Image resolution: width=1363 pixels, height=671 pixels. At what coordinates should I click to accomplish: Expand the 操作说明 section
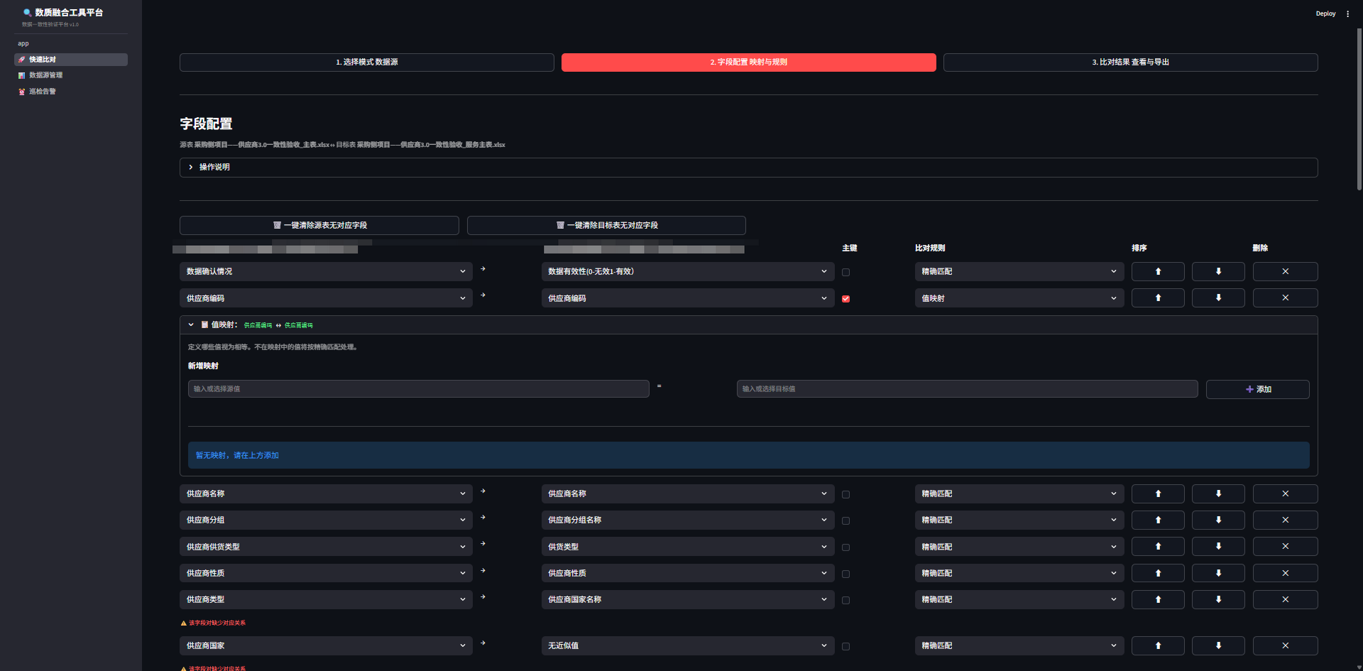(214, 167)
